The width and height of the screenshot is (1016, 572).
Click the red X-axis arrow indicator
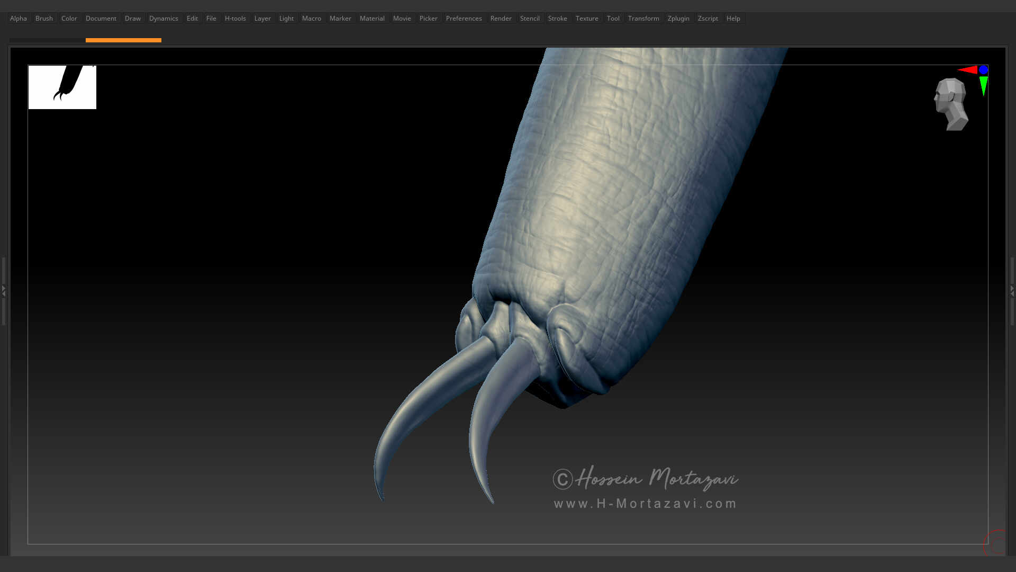pyautogui.click(x=969, y=69)
